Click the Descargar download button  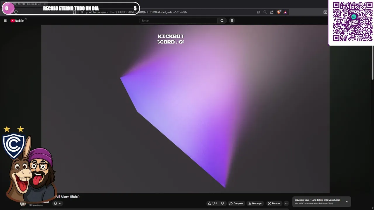[255, 203]
